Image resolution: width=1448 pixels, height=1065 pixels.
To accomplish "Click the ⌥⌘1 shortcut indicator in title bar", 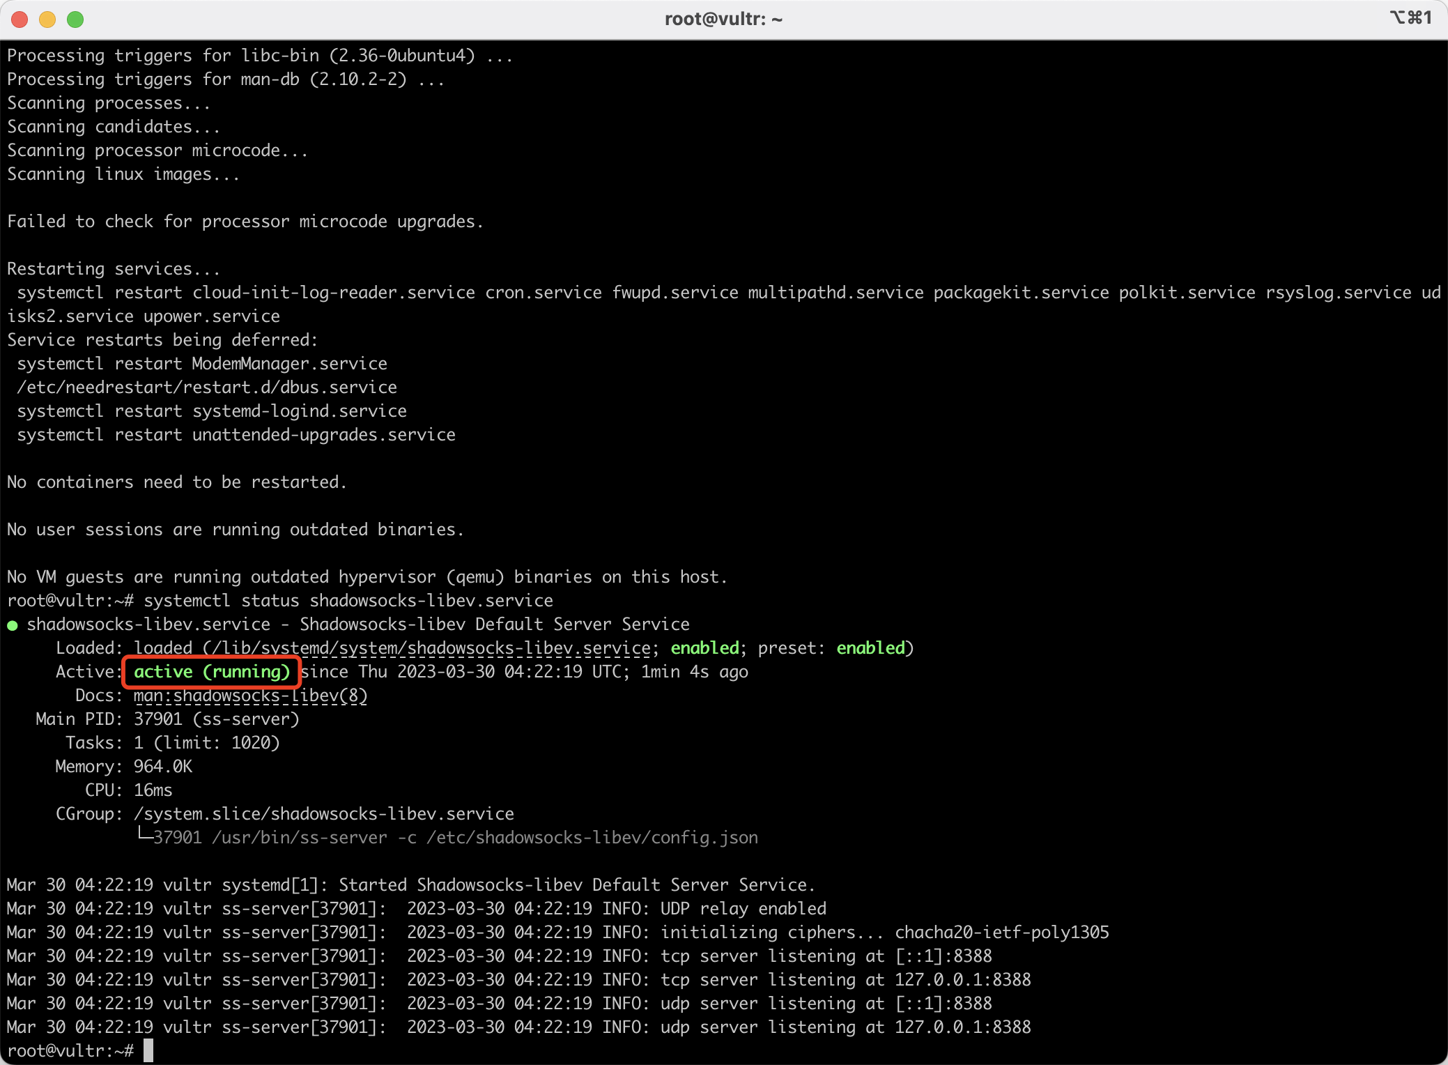I will [x=1411, y=17].
